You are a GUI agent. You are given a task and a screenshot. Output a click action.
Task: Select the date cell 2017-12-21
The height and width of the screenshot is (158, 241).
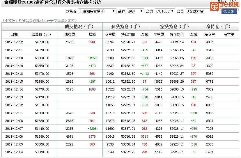[x=14, y=50]
